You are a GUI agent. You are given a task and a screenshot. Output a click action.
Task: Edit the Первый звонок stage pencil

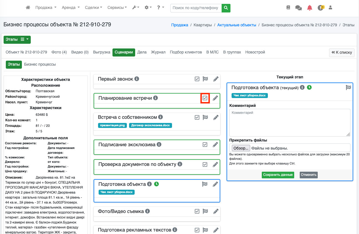pos(216,79)
